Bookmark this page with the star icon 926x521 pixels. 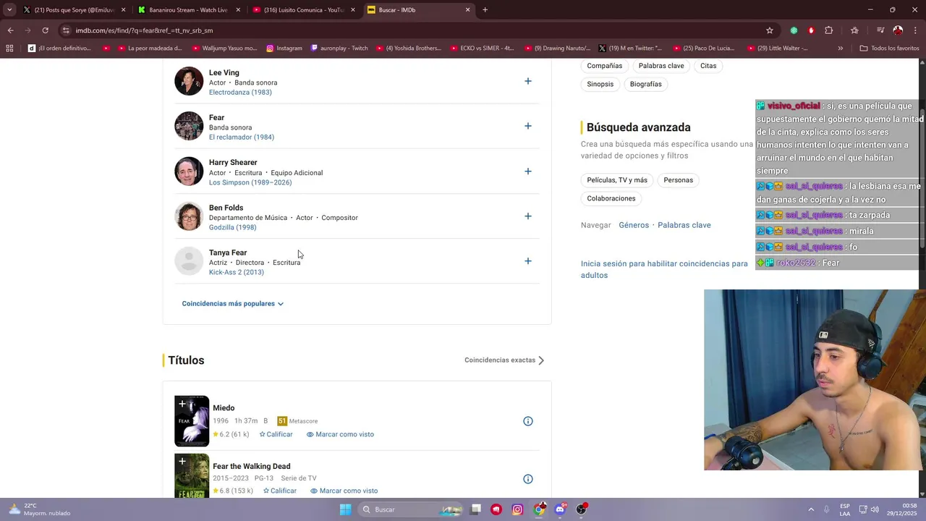click(x=770, y=30)
